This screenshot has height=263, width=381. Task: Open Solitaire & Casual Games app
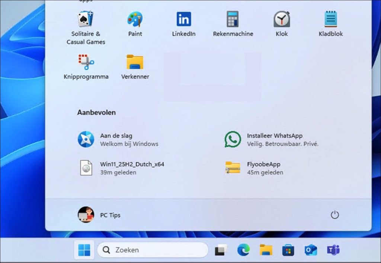click(x=86, y=19)
